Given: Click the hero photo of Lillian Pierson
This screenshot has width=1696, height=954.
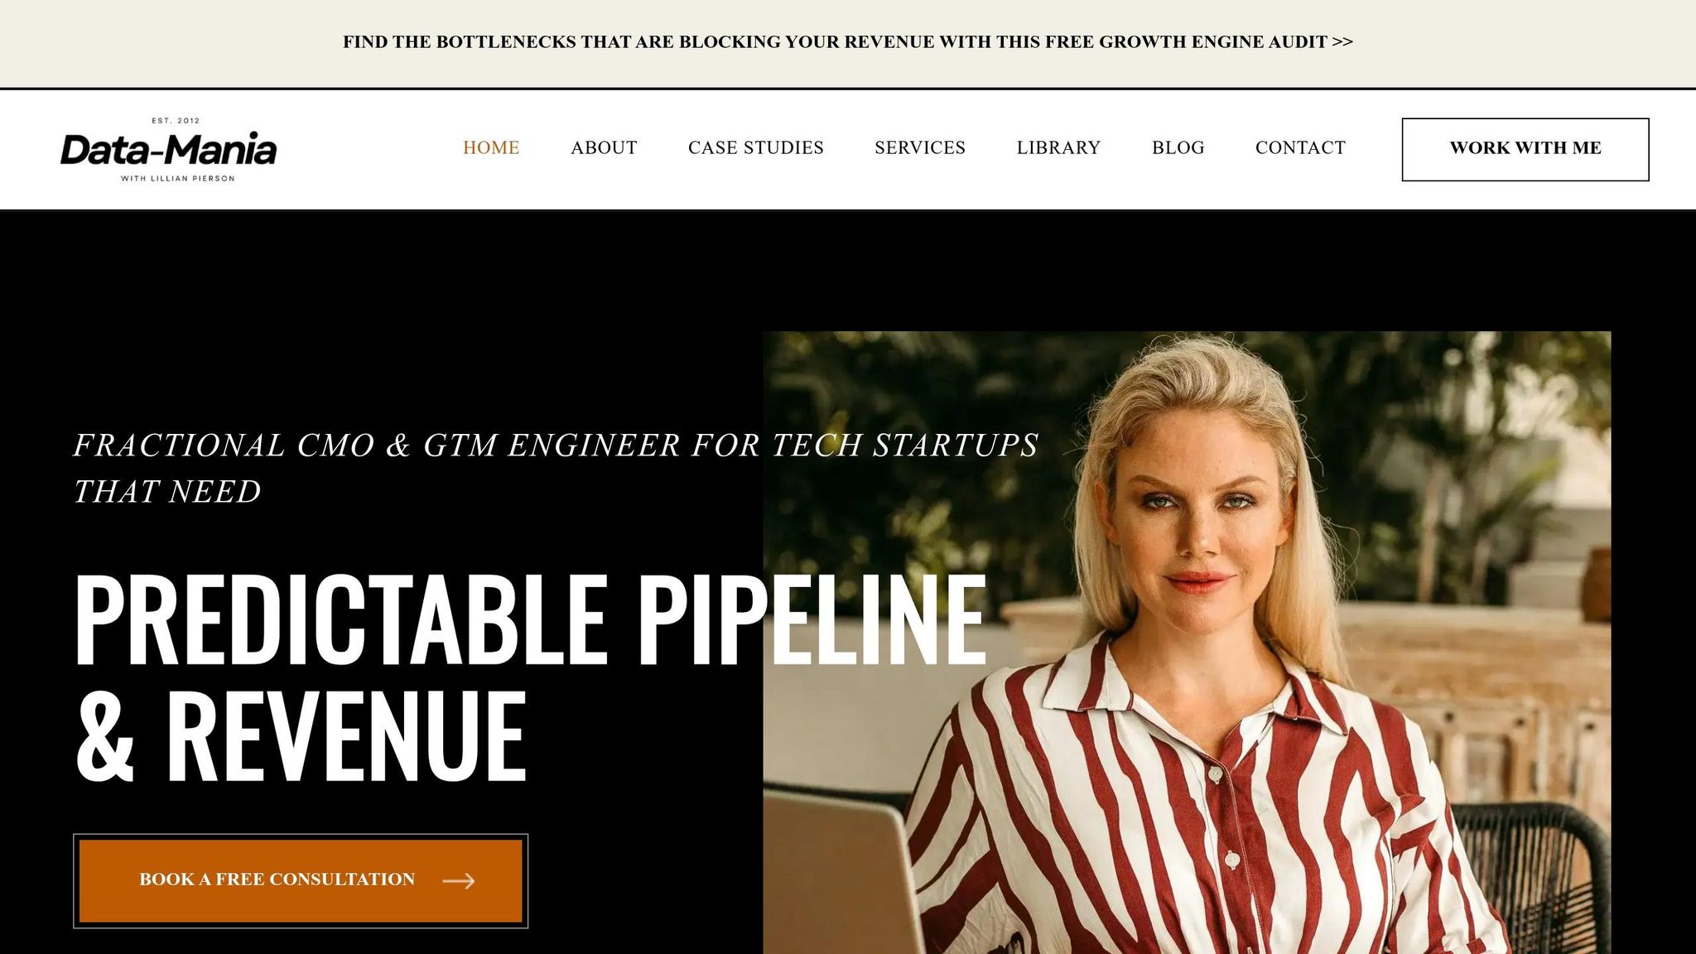Looking at the screenshot, I should (1187, 643).
